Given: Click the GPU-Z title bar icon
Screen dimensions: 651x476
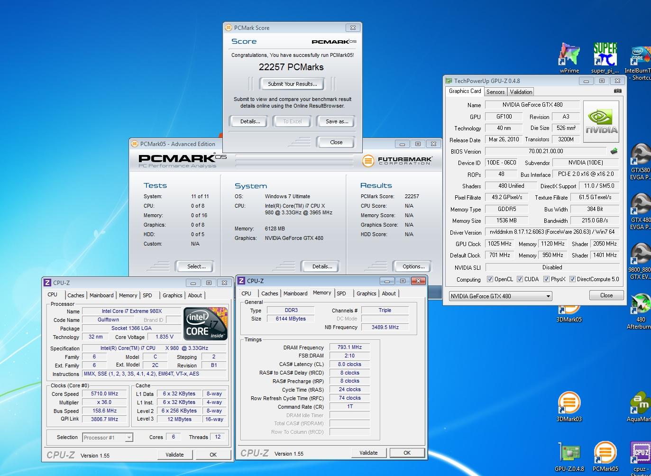Looking at the screenshot, I should [x=449, y=81].
